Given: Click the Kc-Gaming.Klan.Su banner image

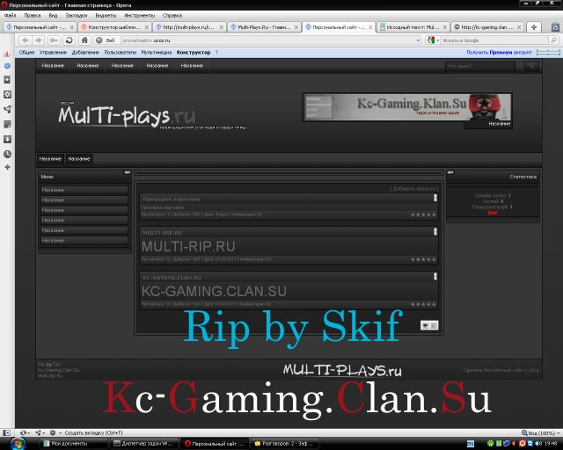Looking at the screenshot, I should tap(407, 107).
